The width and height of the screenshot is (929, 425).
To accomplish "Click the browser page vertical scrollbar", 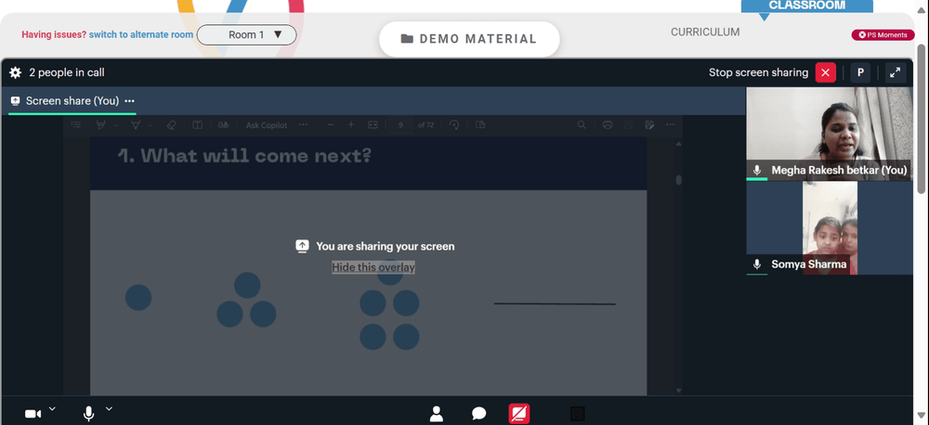I will (922, 119).
